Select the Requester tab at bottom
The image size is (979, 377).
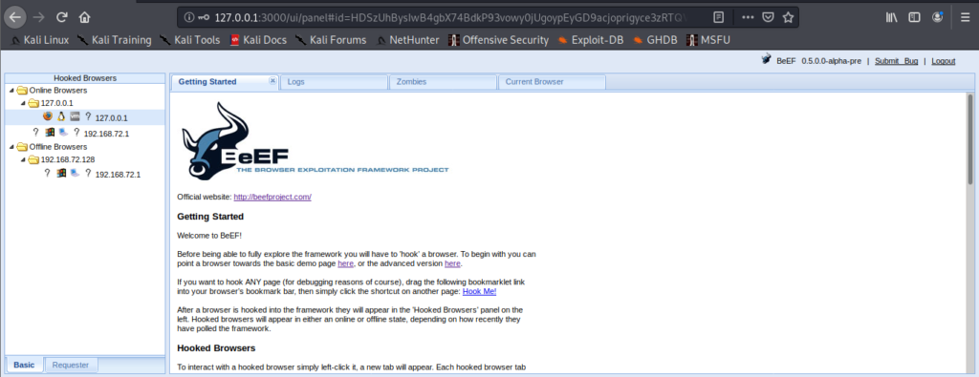tap(71, 366)
